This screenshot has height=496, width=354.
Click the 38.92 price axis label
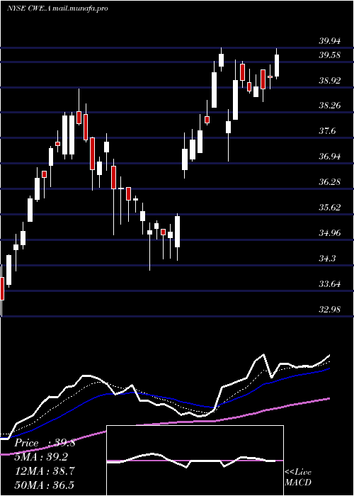tap(330, 80)
